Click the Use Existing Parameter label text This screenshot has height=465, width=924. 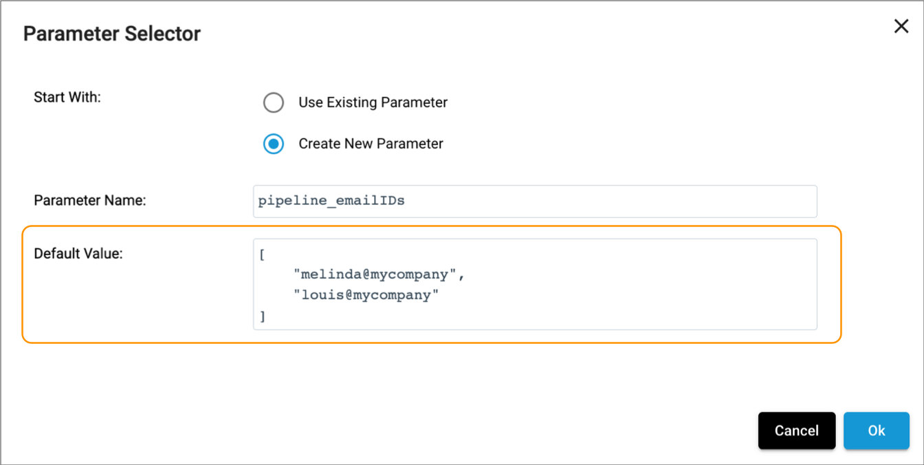pos(372,102)
